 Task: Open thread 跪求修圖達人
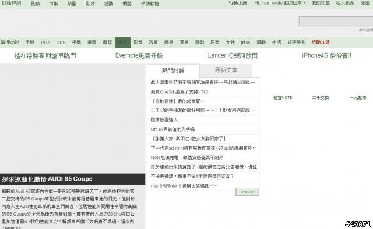164,119
